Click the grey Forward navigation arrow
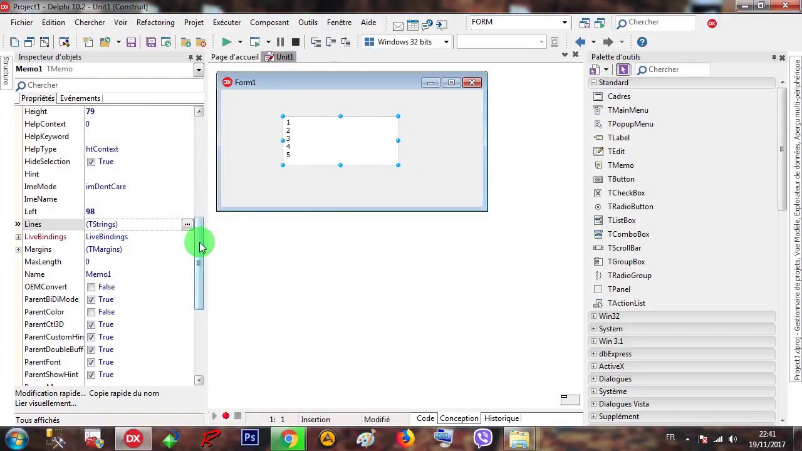The height and width of the screenshot is (451, 802). [x=608, y=42]
